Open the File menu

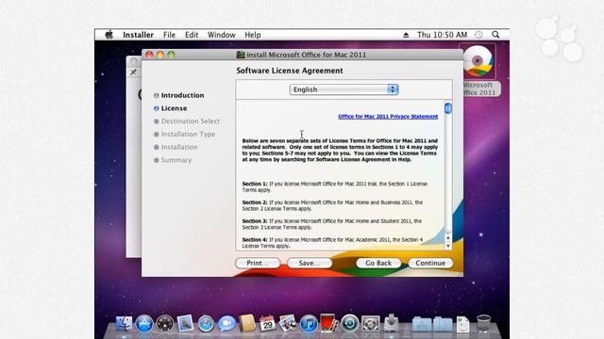click(169, 35)
